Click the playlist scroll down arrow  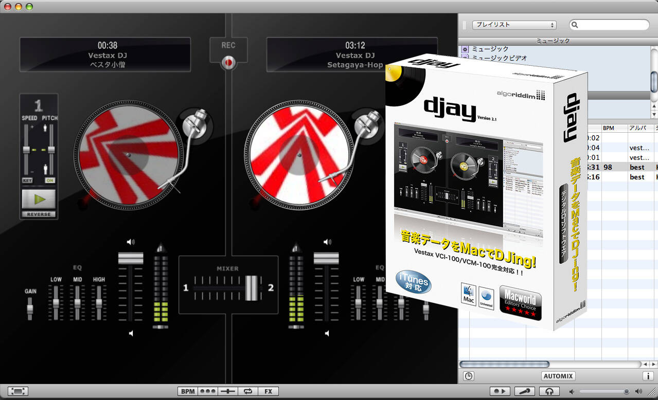[x=654, y=114]
